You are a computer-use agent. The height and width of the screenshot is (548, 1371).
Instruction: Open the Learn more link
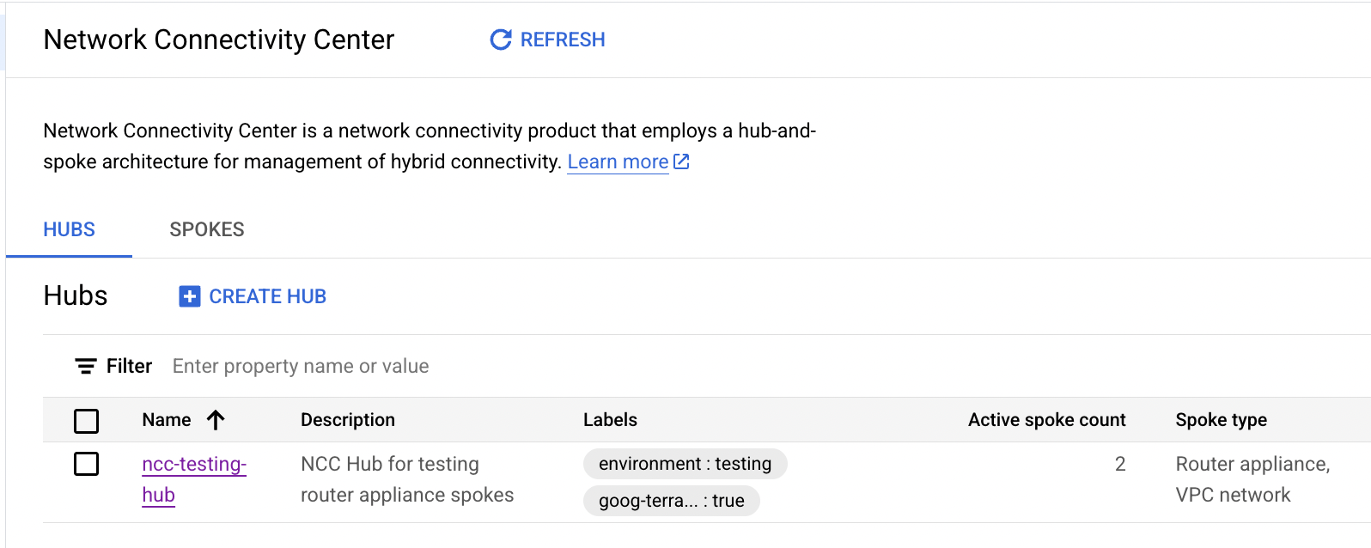pos(618,161)
